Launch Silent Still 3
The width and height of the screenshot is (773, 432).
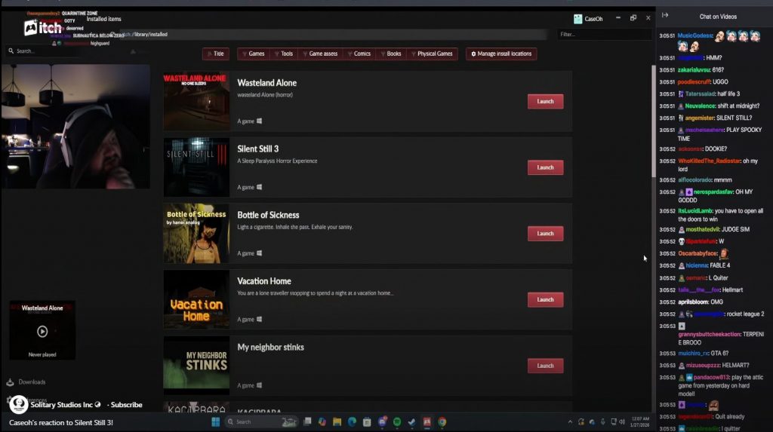coord(545,167)
